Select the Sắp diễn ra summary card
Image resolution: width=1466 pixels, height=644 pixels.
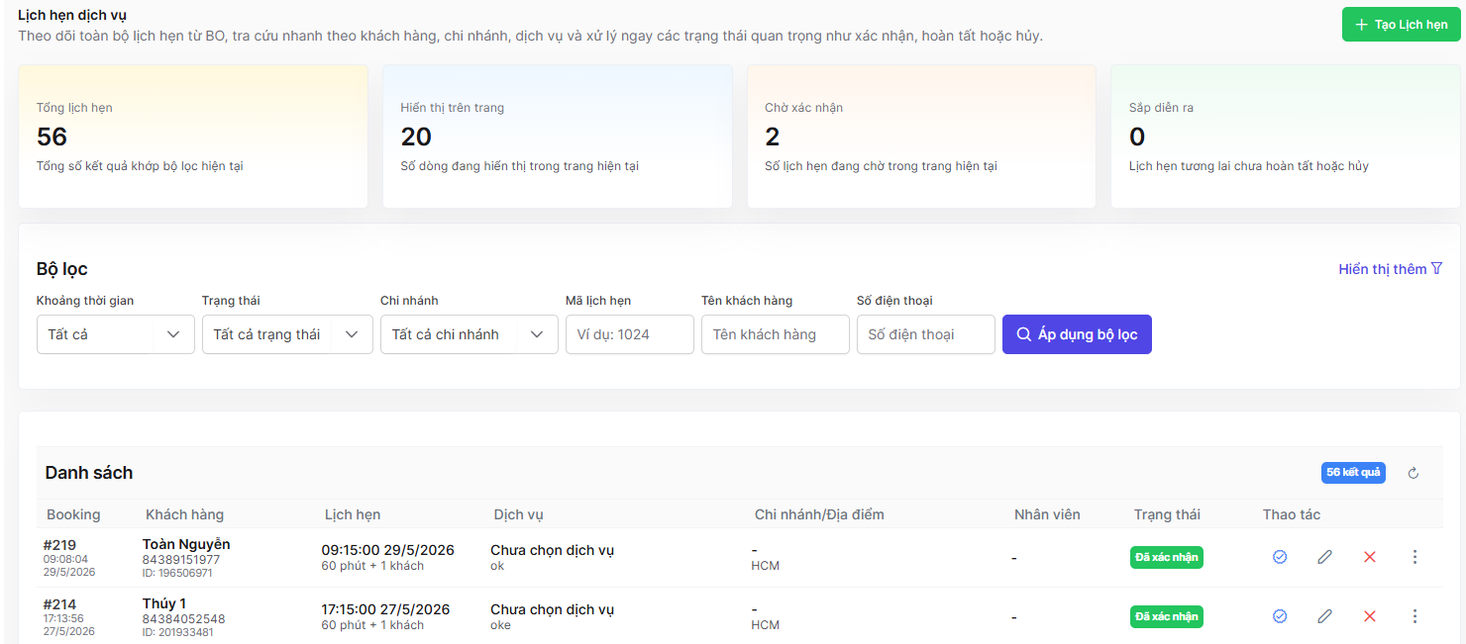pos(1286,137)
